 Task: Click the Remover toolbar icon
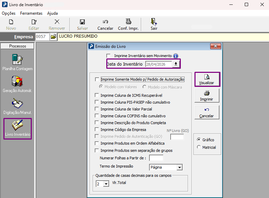pos(57,22)
